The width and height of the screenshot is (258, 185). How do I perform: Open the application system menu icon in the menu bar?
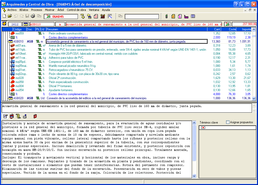tap(4, 10)
